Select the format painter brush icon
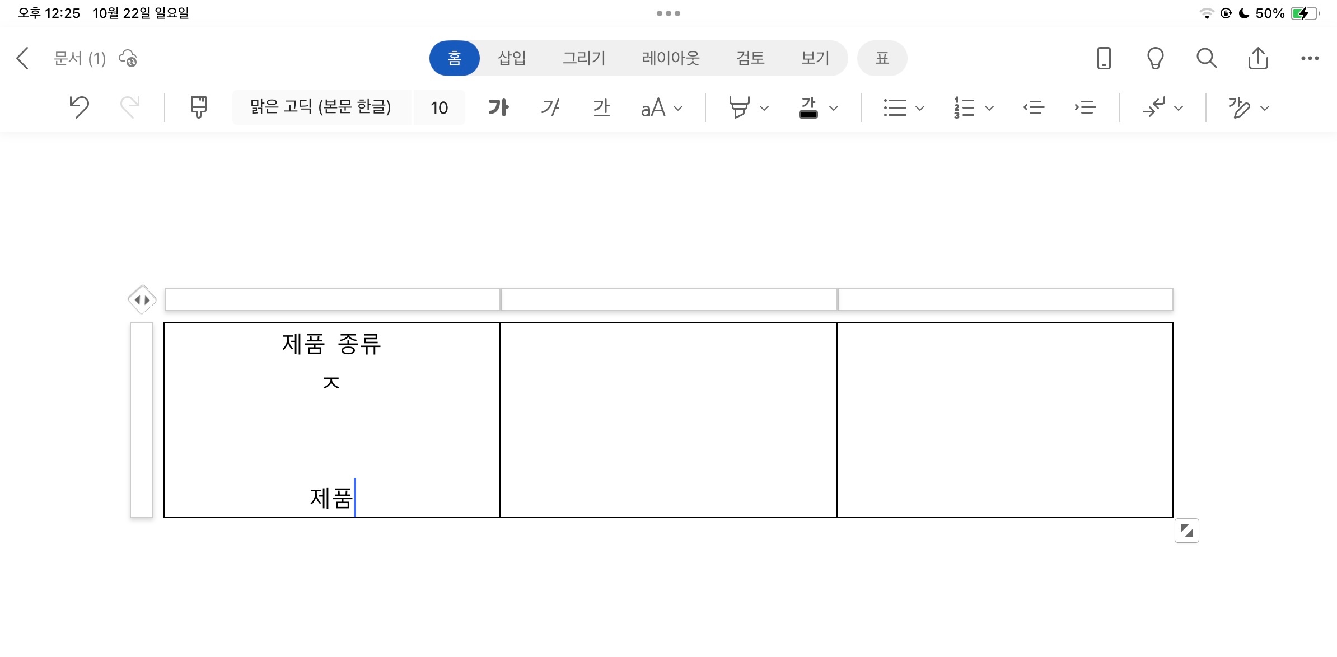Viewport: 1337px width, 657px height. [198, 107]
